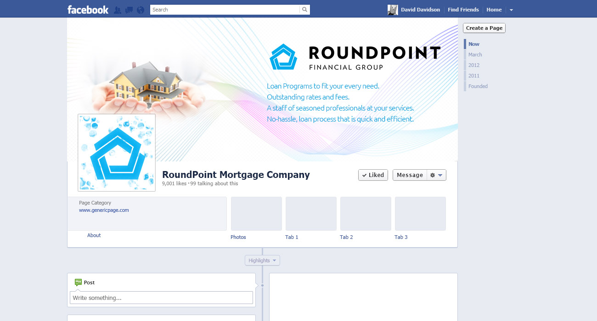597x321 pixels.
Task: Click the RoundPoint cover photo logo
Action: [x=355, y=57]
